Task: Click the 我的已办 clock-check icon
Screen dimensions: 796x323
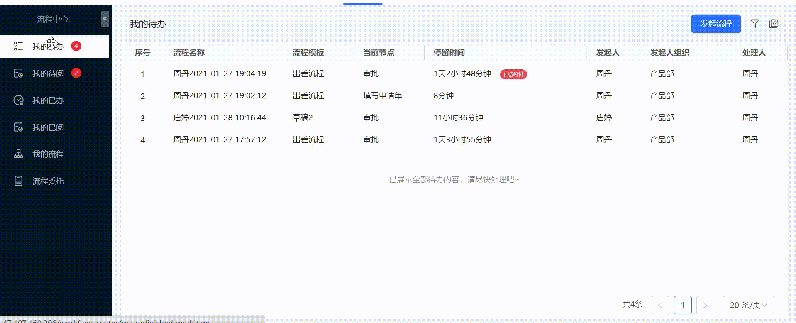Action: coord(18,100)
